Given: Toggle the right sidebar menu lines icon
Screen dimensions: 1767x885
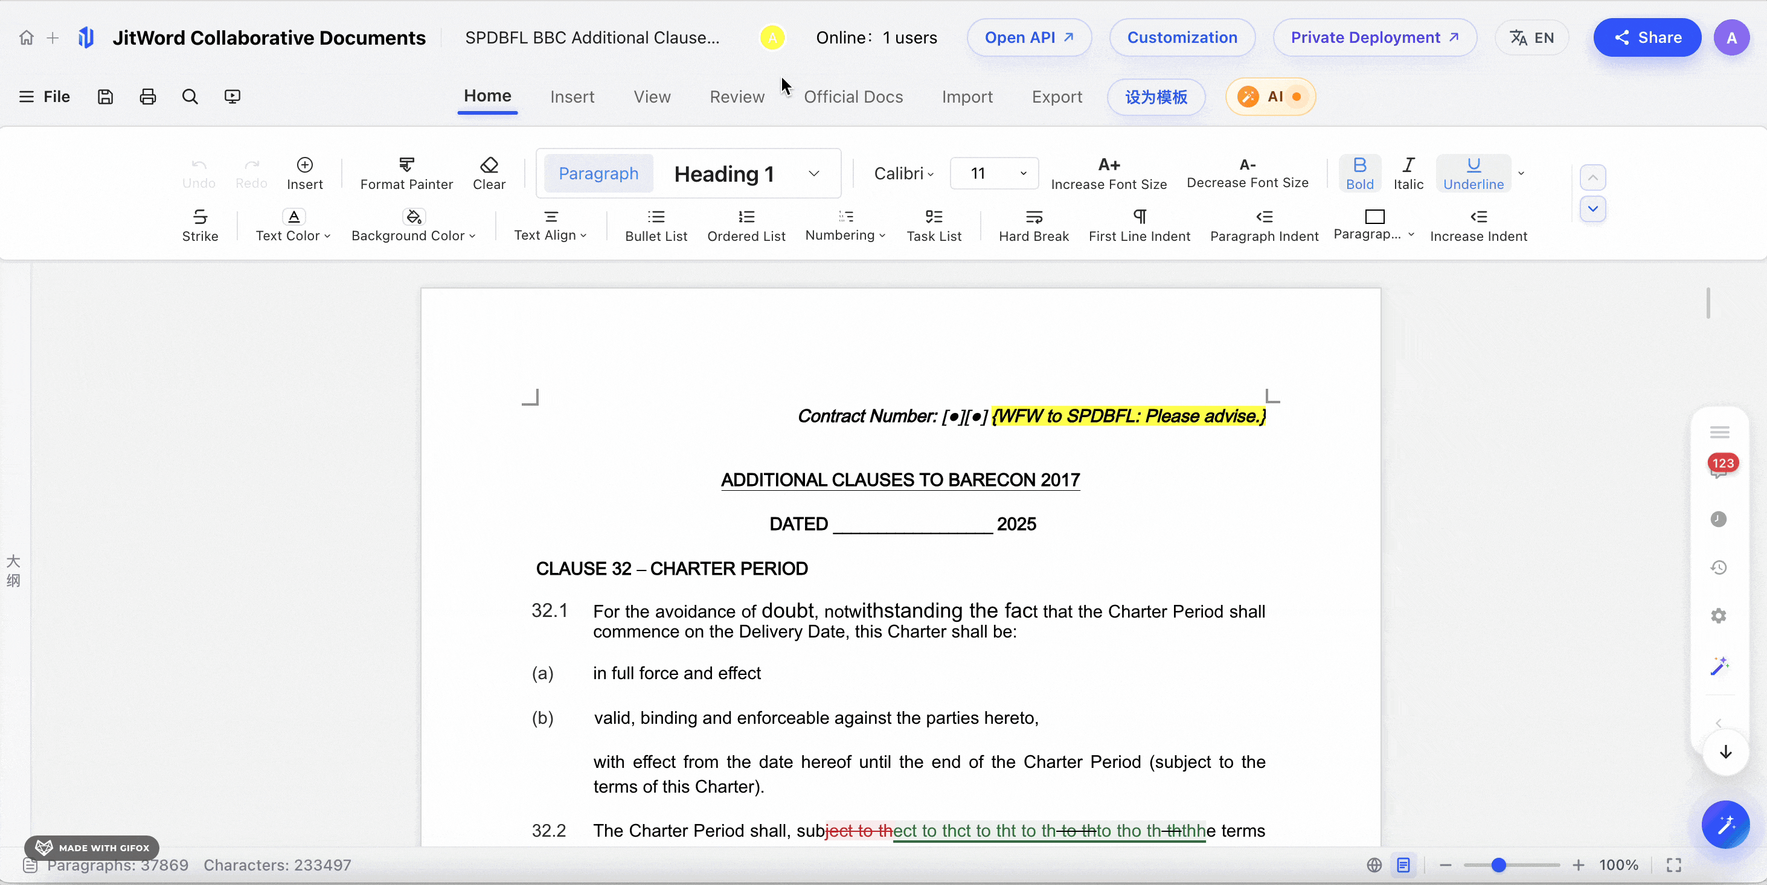Looking at the screenshot, I should 1719,432.
